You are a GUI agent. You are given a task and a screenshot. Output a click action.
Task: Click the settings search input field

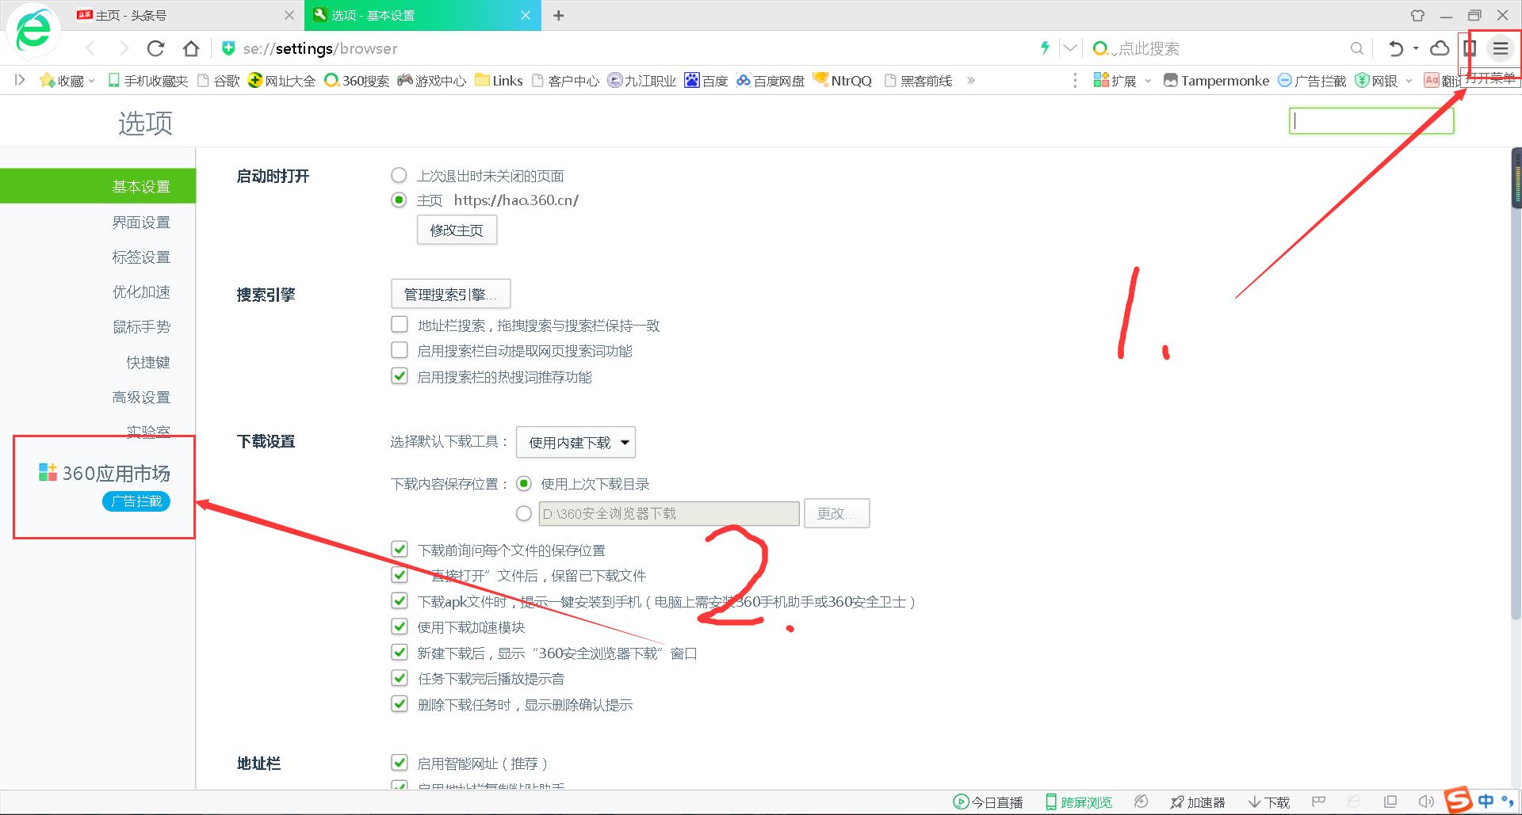pos(1371,120)
